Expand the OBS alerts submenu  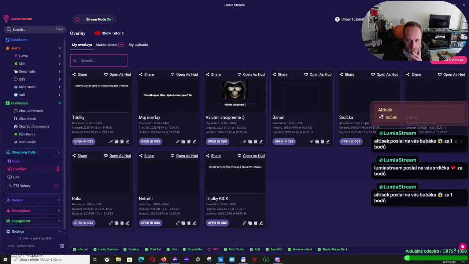point(59,79)
